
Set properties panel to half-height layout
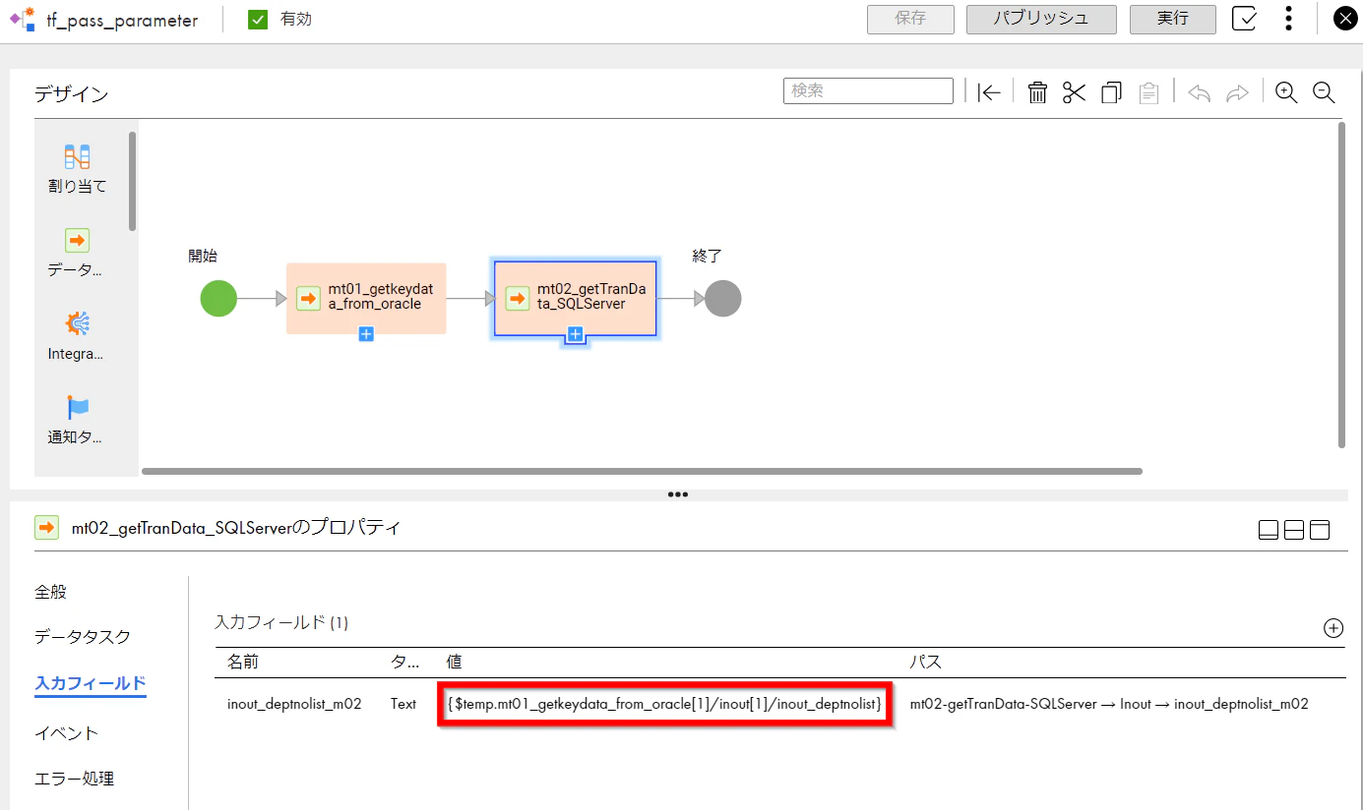(1294, 530)
